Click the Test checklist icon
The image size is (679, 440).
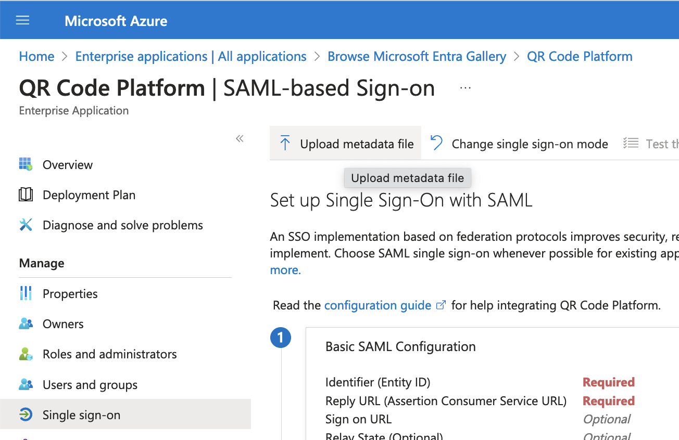631,143
